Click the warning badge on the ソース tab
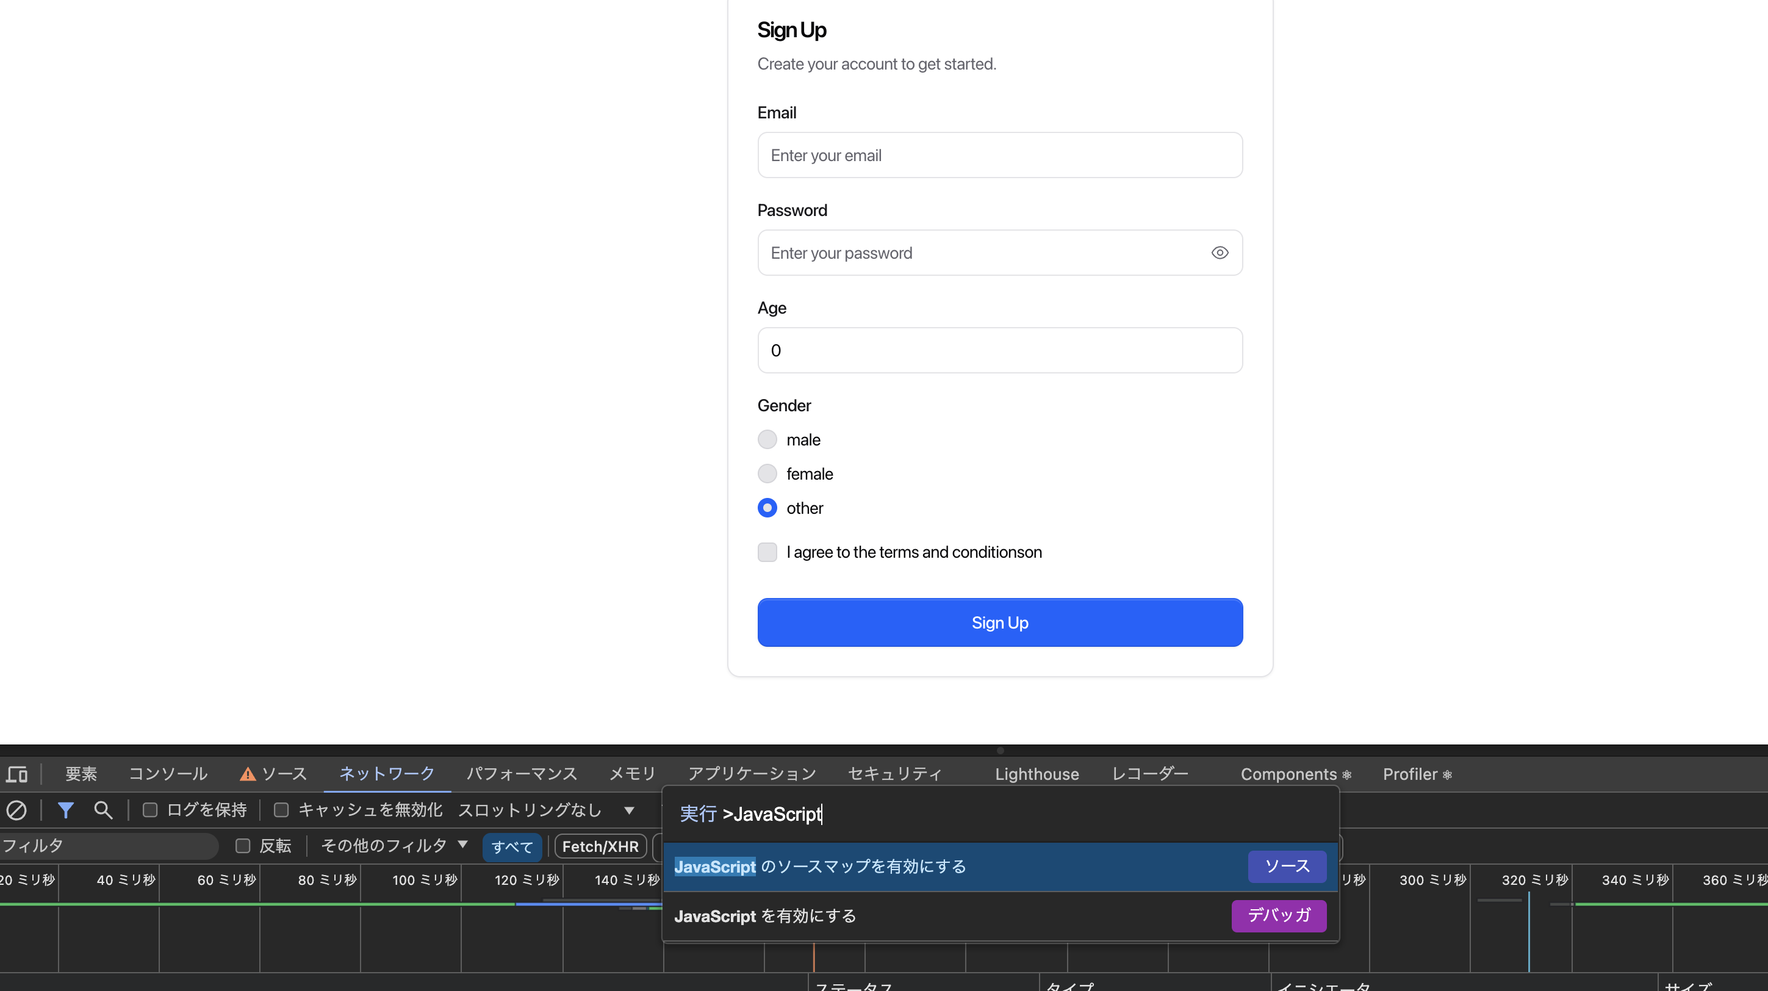This screenshot has height=991, width=1768. pos(248,773)
